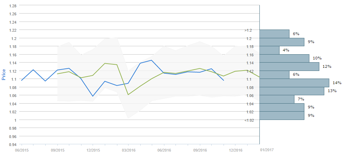343x154 pixels.
Task: Click the 06/2016 date label
Action: (164, 150)
